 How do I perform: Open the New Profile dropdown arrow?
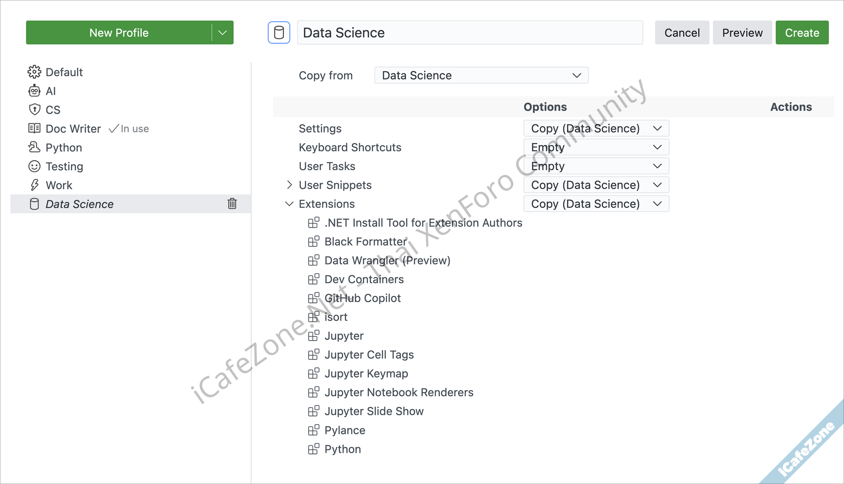pyautogui.click(x=222, y=32)
